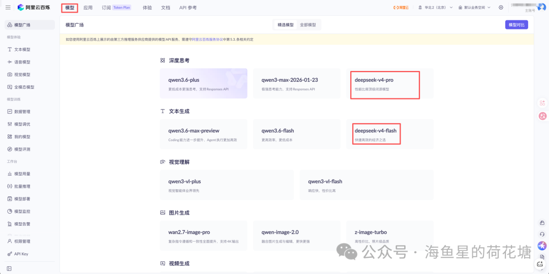Click the 阿里云百炼 logo

[34, 7]
